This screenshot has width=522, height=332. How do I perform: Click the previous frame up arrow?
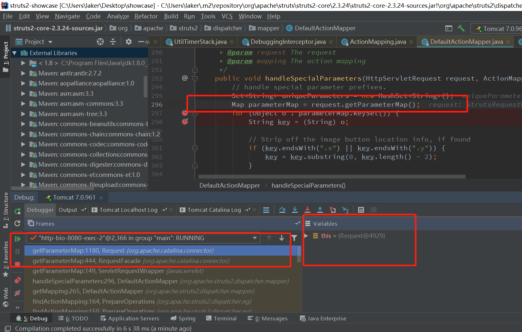[269, 238]
